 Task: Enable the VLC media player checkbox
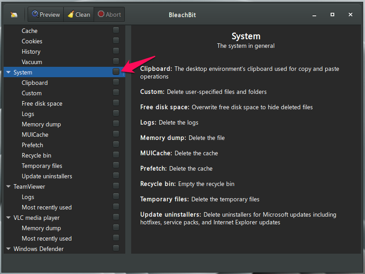(116, 217)
